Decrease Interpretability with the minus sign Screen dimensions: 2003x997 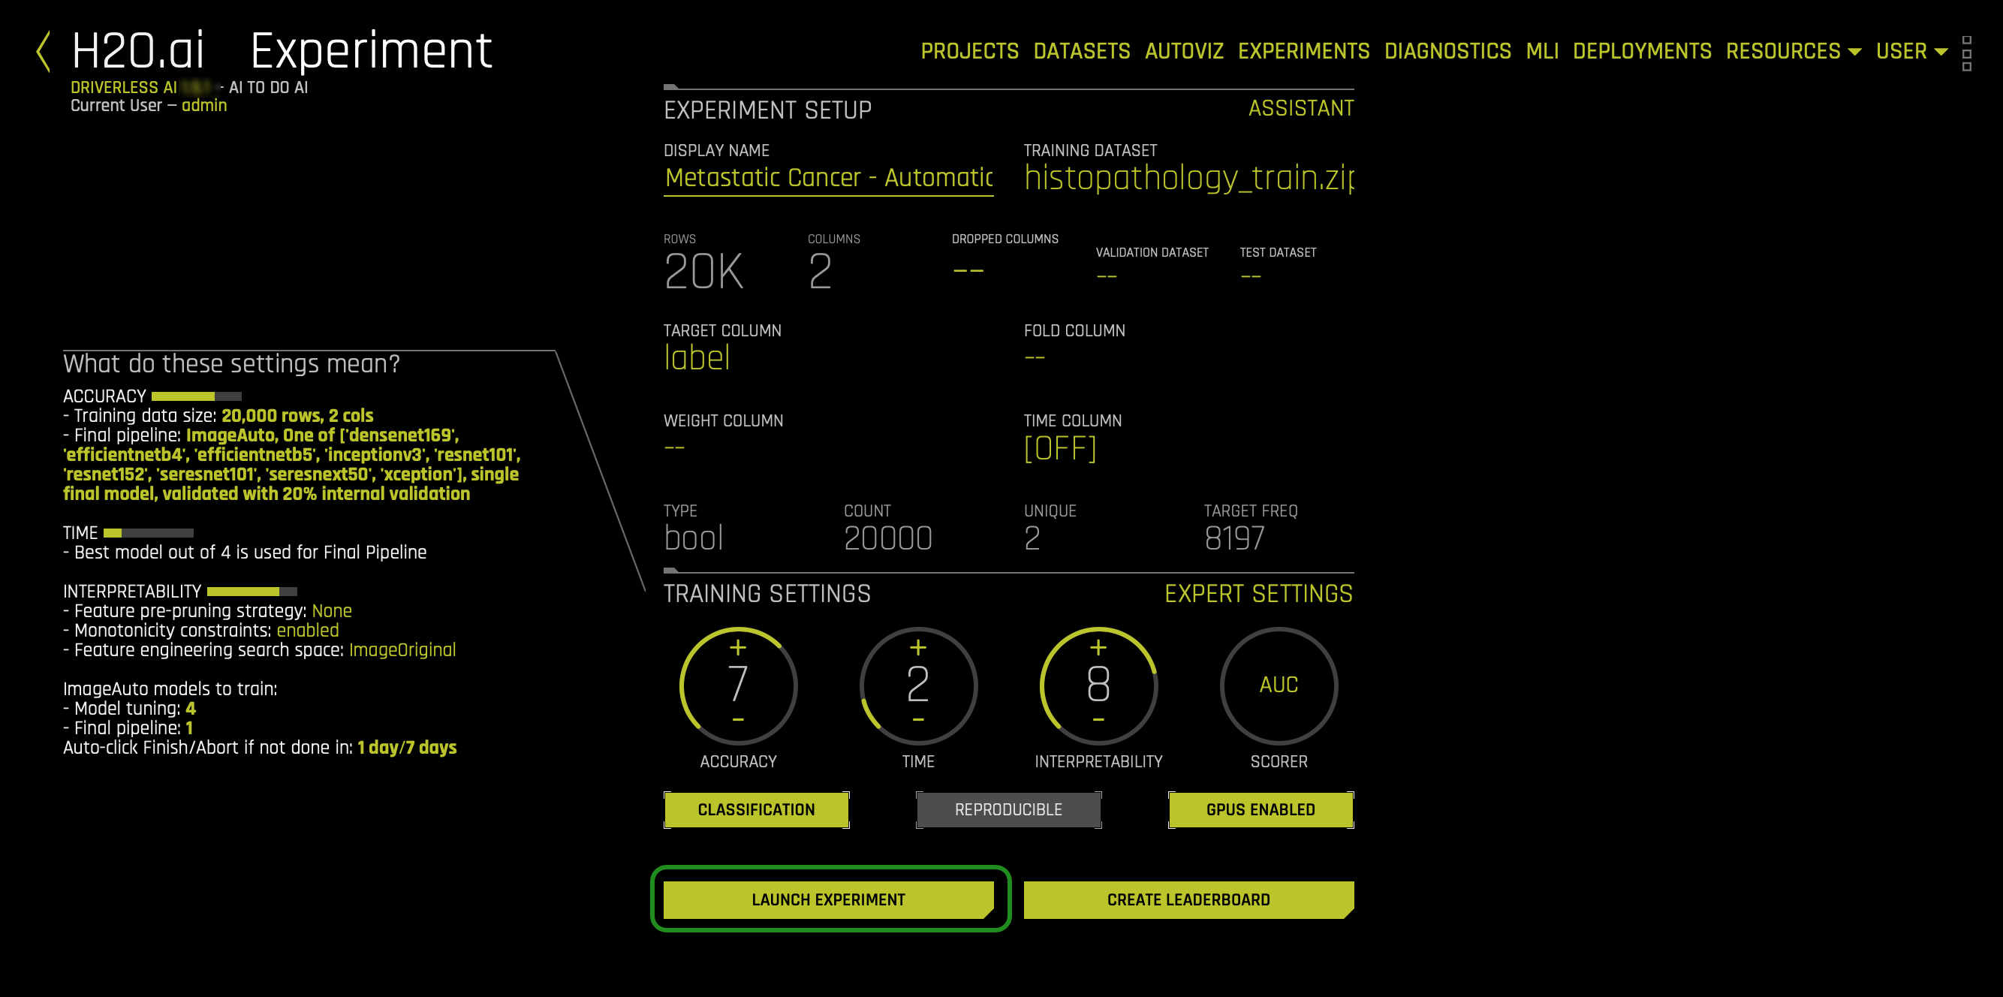(x=1098, y=719)
